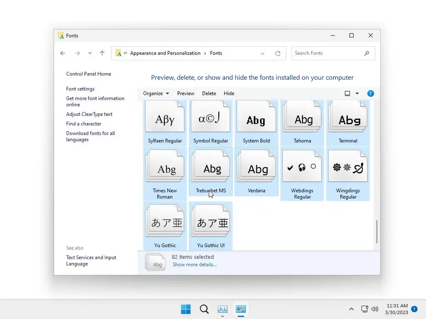Open Download fonts for all languages
Image resolution: width=426 pixels, height=319 pixels.
pyautogui.click(x=90, y=136)
